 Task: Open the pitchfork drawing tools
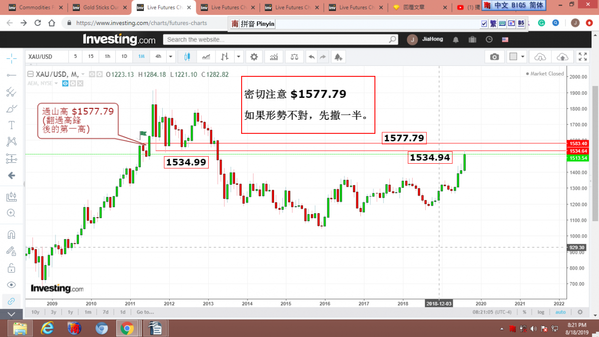click(x=11, y=92)
